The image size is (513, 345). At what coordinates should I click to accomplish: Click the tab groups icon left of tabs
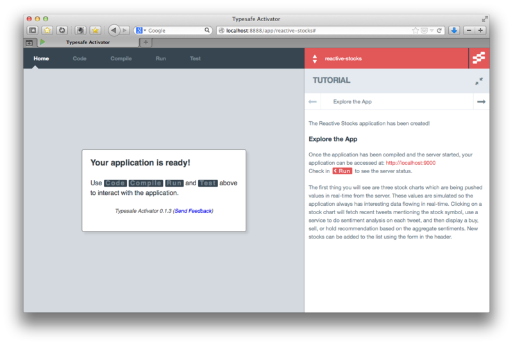coord(29,42)
